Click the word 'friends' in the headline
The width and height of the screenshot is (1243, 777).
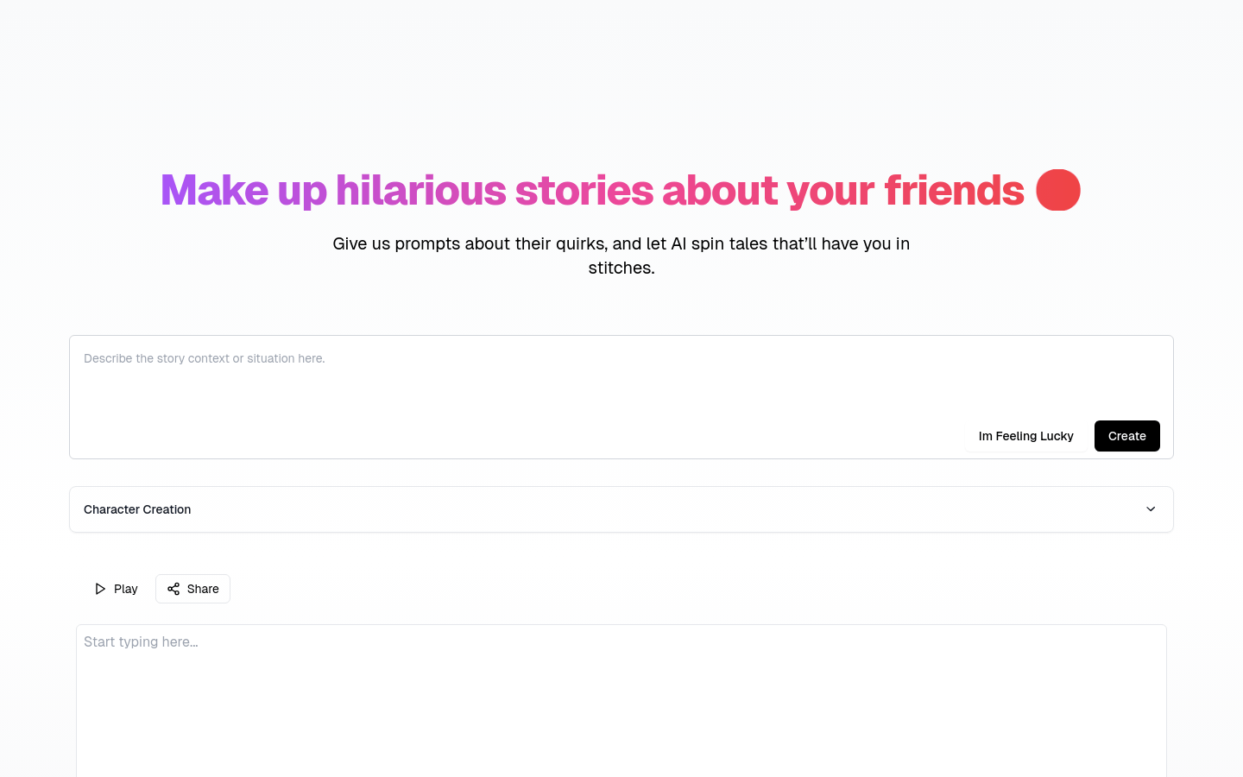point(954,190)
